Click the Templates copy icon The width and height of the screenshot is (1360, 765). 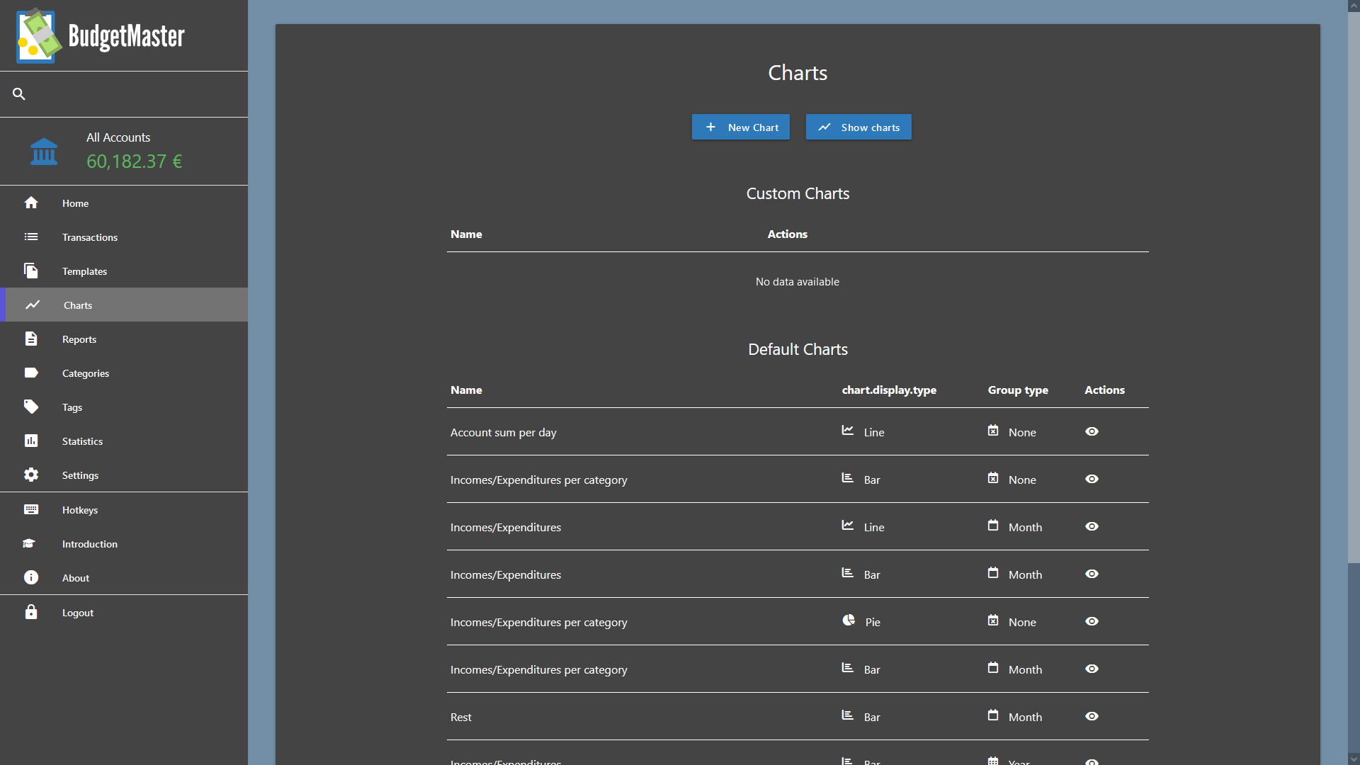(31, 271)
